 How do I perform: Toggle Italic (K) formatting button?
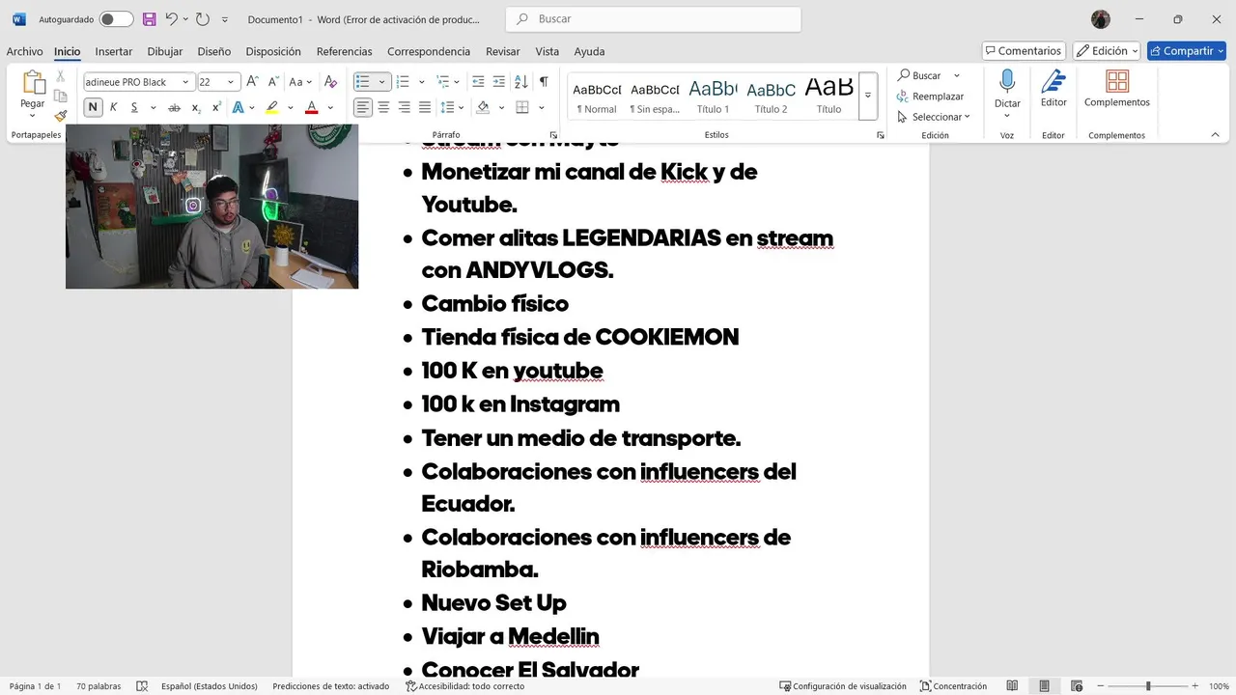(113, 107)
